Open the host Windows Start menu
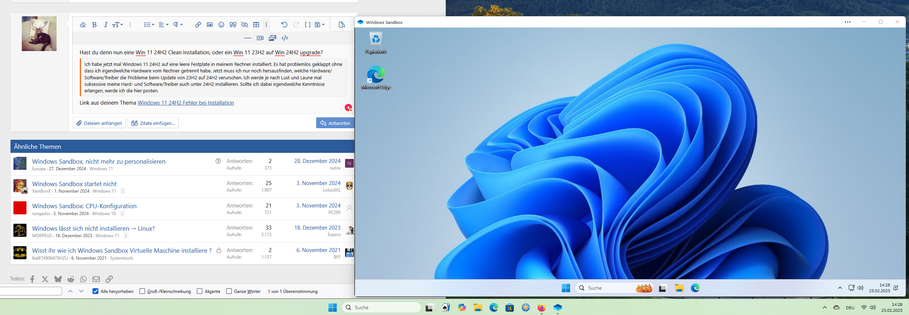Screen dimensions: 909x315 point(332,307)
